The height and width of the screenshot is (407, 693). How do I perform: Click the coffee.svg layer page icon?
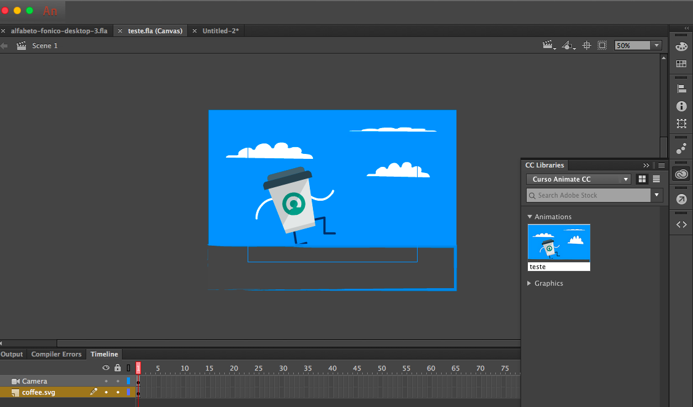[x=15, y=392]
